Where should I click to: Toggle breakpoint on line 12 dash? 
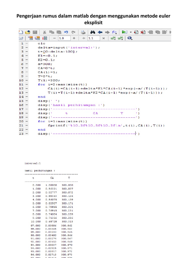pyautogui.click(x=27, y=89)
